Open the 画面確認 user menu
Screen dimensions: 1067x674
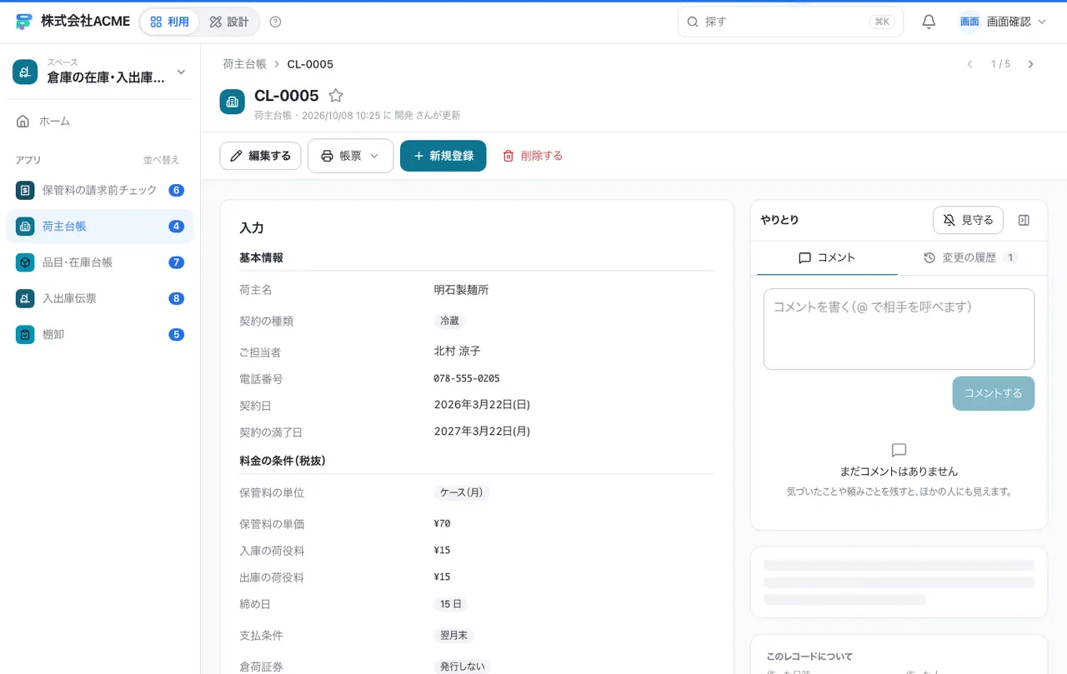[1003, 22]
